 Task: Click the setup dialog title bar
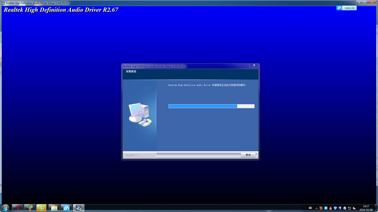pyautogui.click(x=186, y=66)
